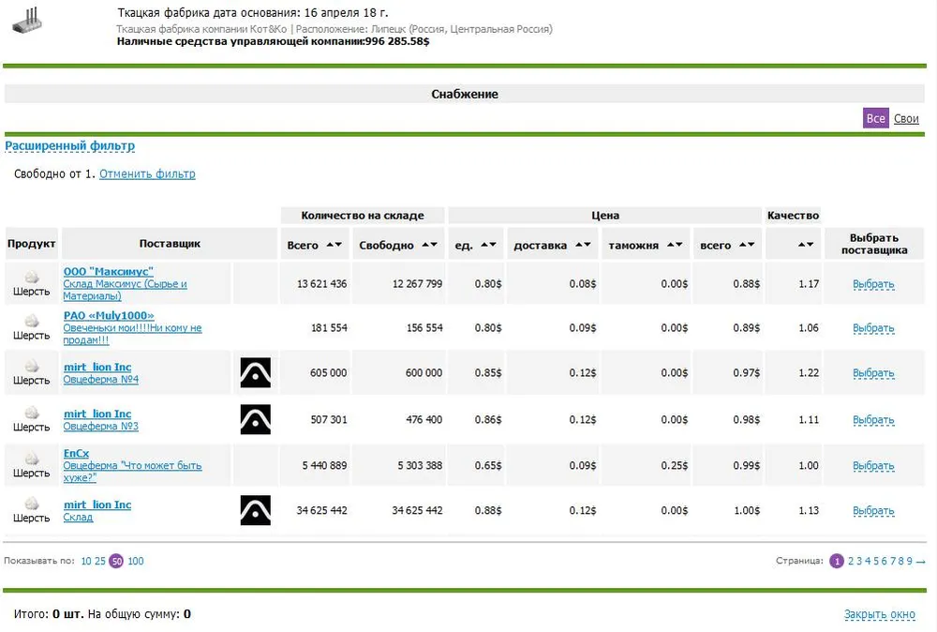Open page 2 of the supplier list
Viewport: 937px width, 632px height.
(x=851, y=561)
